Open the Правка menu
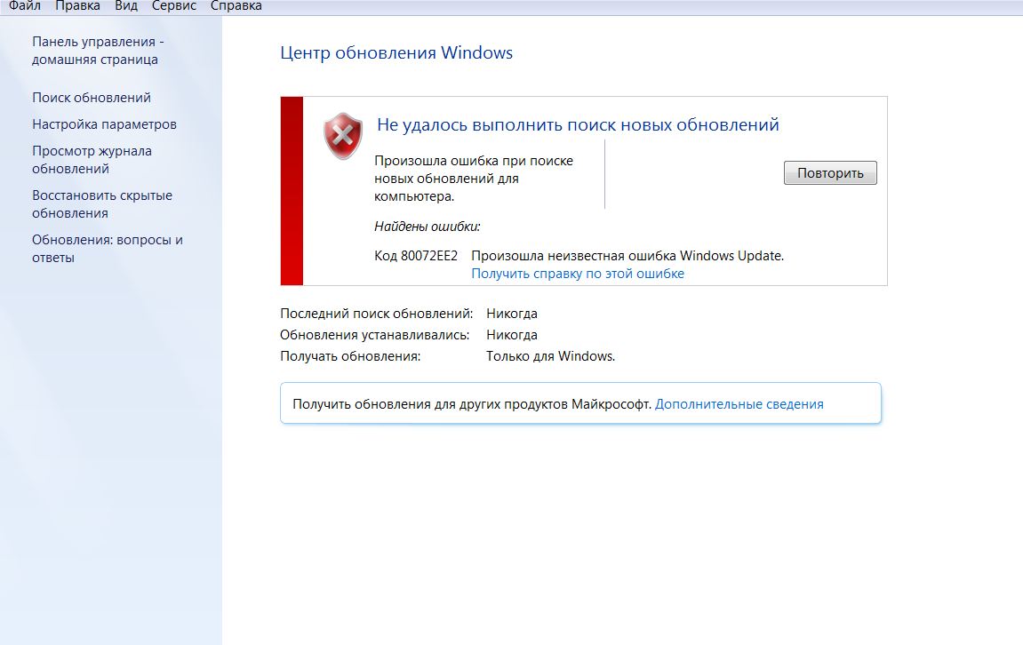This screenshot has height=645, width=1023. 77,6
